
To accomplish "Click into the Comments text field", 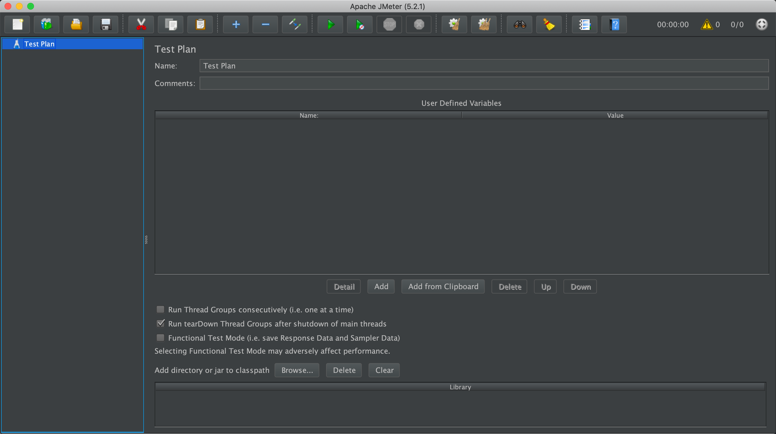I will 484,83.
